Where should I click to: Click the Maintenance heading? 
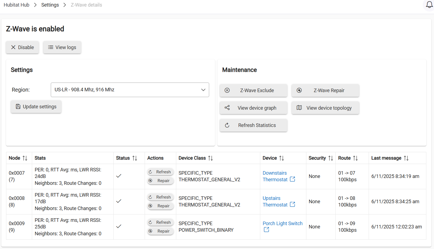point(239,70)
